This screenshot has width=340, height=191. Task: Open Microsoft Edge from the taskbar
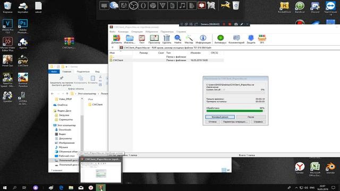[61, 187]
